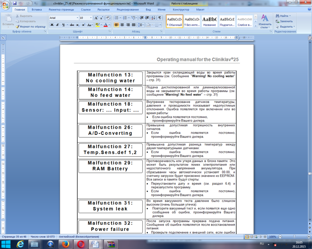Screen dimensions: 312x249
Task: Click Заменить (Replace) button
Action: coord(284,21)
